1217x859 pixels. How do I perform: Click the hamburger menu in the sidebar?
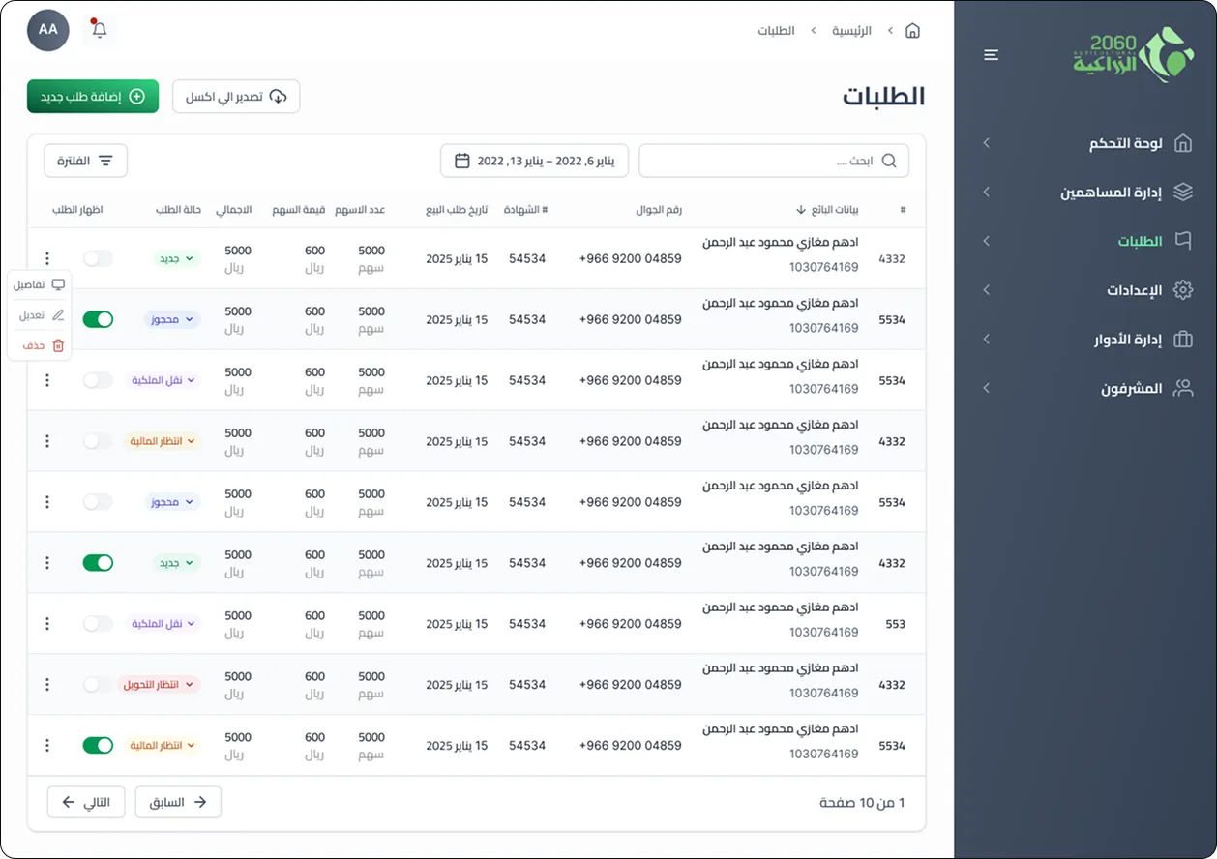point(991,55)
